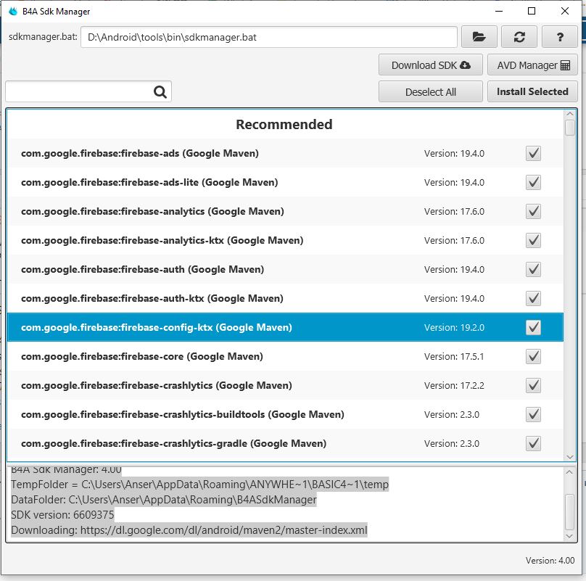Screen dimensions: 586x581
Task: Click the Recommended section header
Action: [284, 124]
